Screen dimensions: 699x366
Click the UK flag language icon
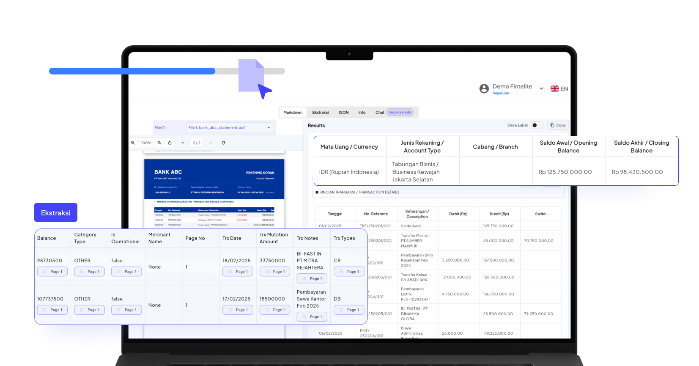click(x=554, y=89)
